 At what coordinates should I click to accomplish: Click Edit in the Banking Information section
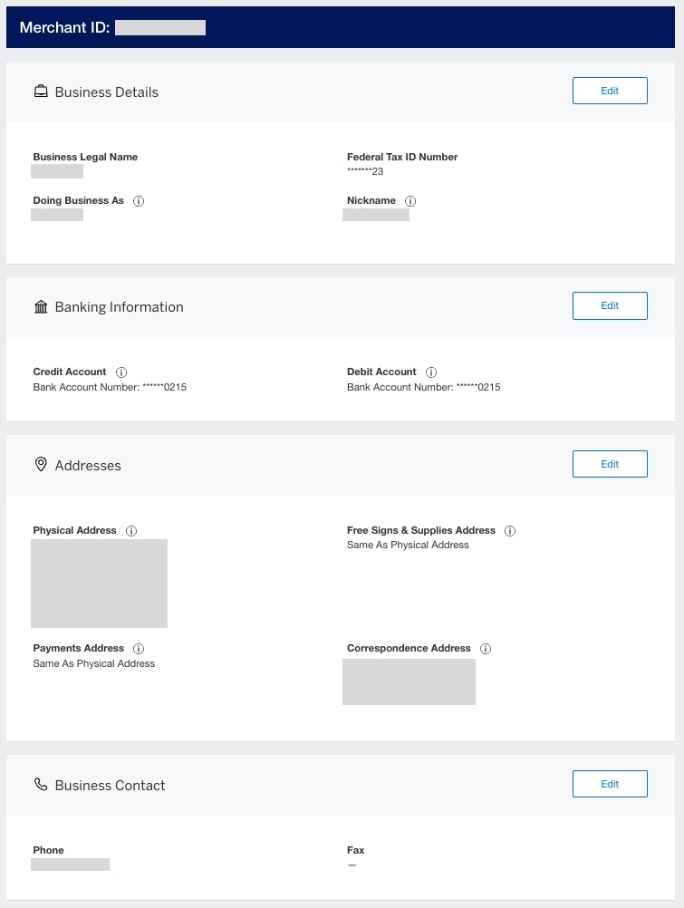610,305
